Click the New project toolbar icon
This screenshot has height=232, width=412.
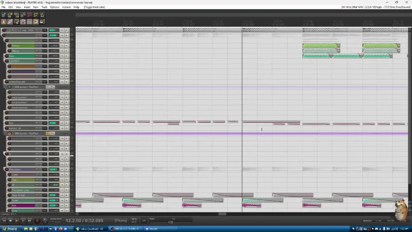point(4,15)
